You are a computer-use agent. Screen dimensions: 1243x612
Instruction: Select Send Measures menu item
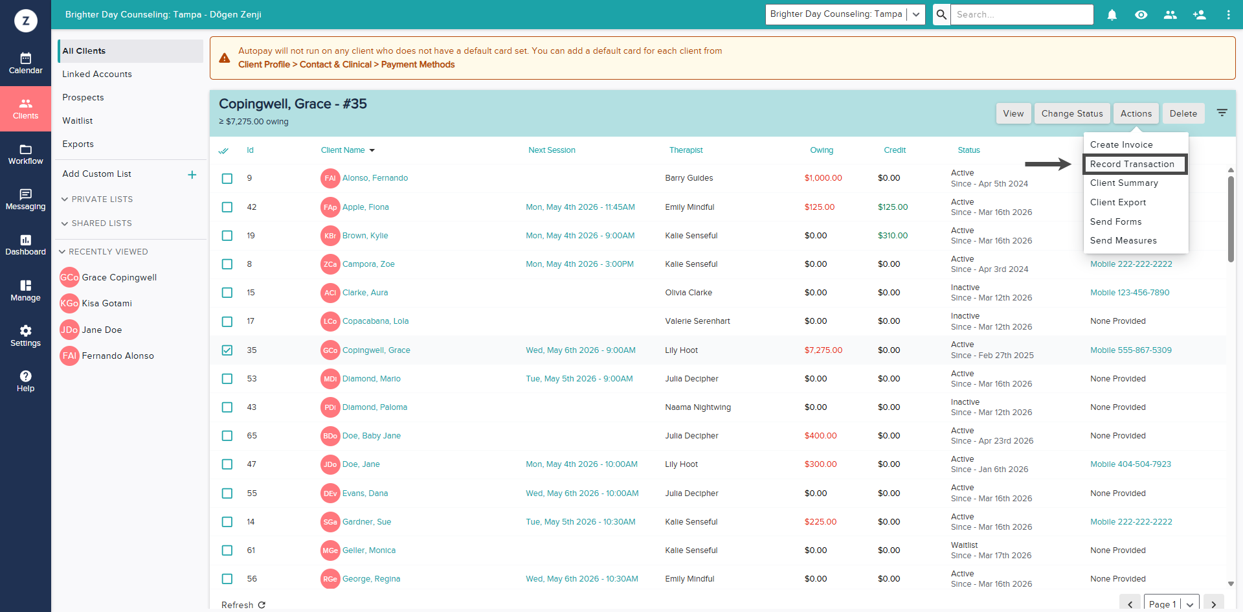click(1136, 240)
